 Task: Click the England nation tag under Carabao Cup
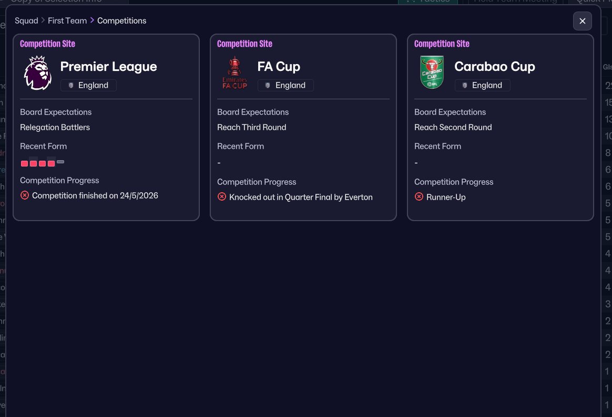[x=483, y=86]
